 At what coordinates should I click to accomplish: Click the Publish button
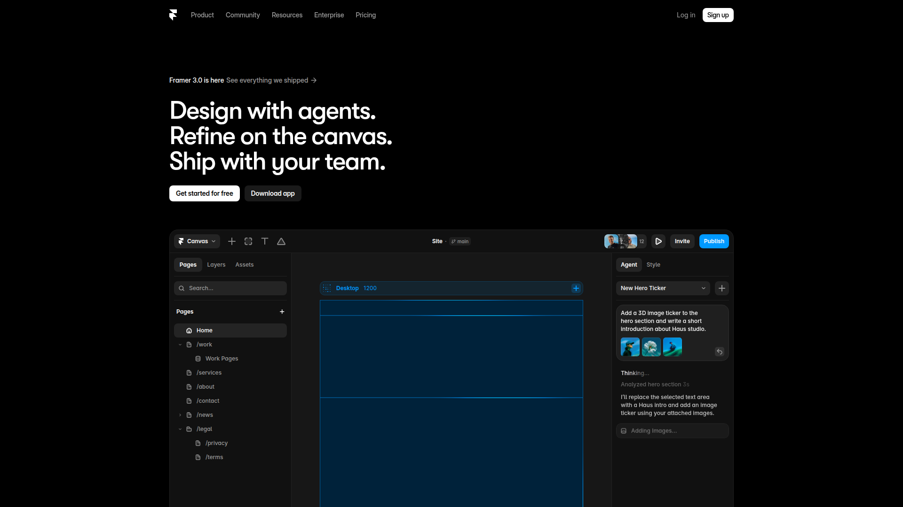click(714, 241)
